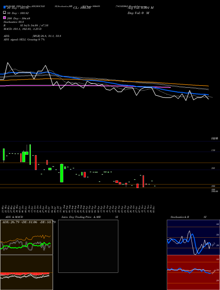Open the ADX indicator chart panel
Screen dimensions: 220x290
pos(26,237)
